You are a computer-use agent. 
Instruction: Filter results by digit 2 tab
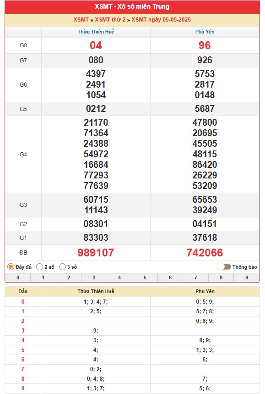coord(69,277)
